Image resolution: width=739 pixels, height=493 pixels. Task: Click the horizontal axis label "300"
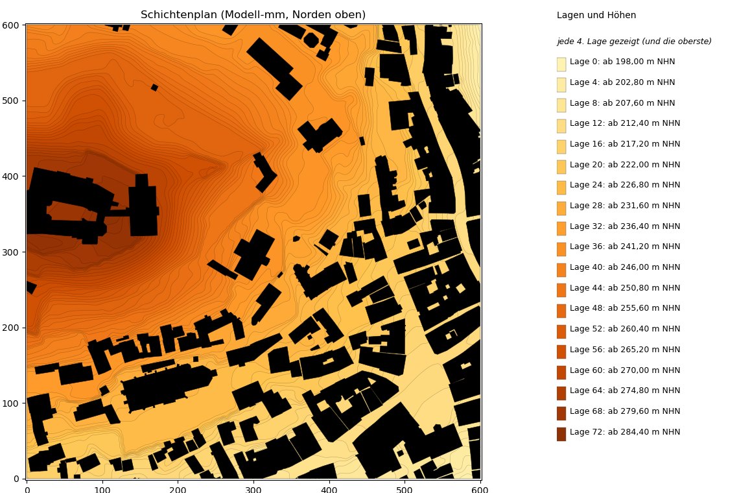[253, 490]
